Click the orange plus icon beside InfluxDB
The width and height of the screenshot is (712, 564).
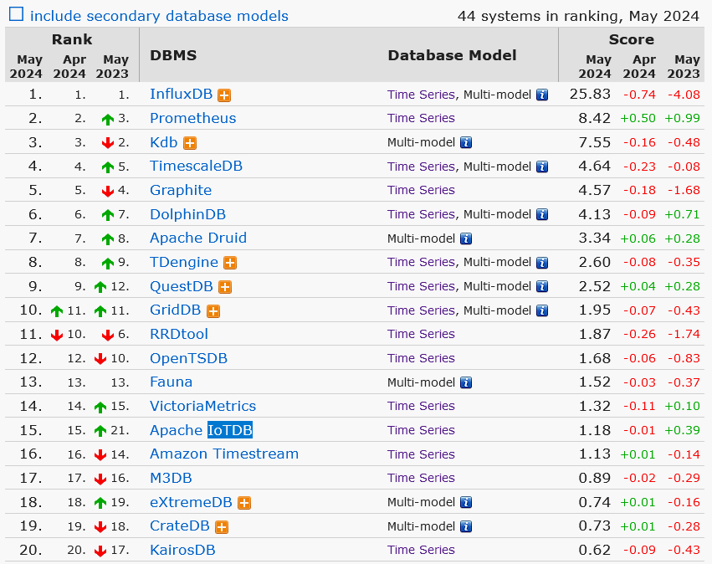[225, 95]
